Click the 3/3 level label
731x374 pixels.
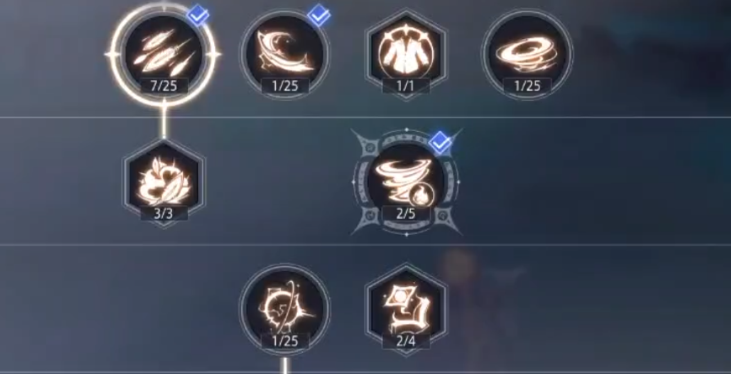[x=164, y=214]
